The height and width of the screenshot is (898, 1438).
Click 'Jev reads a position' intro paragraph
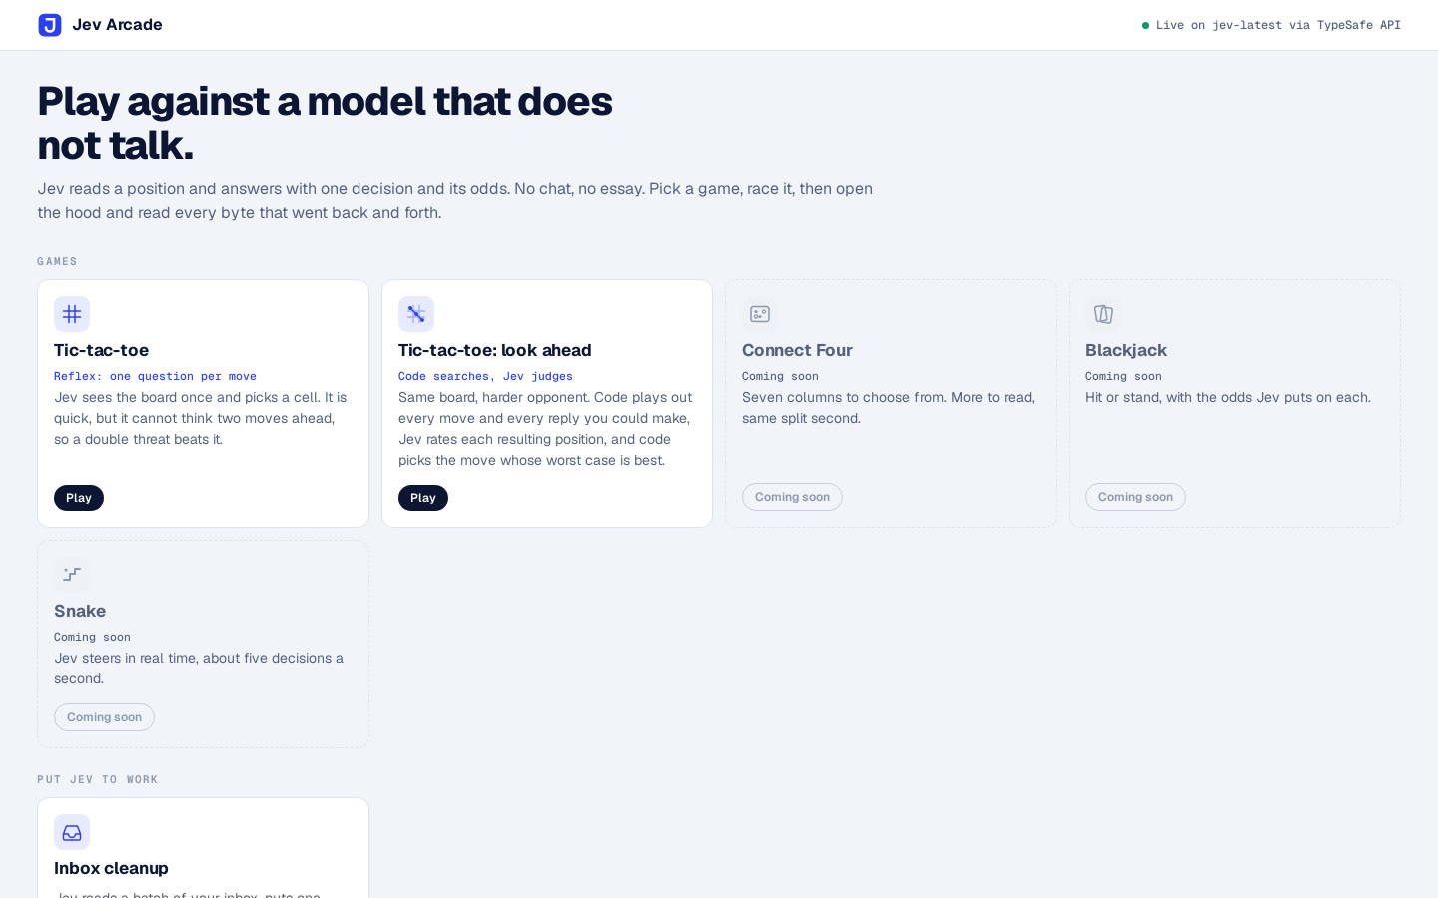point(455,200)
